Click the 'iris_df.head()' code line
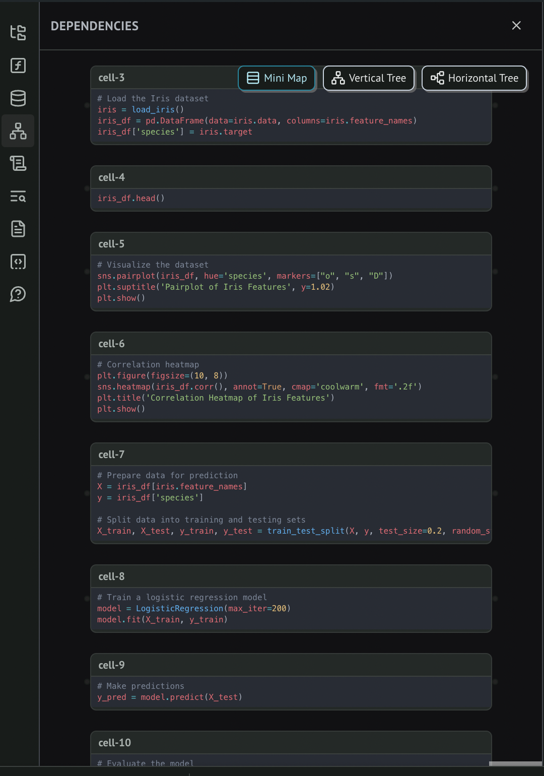 point(131,199)
